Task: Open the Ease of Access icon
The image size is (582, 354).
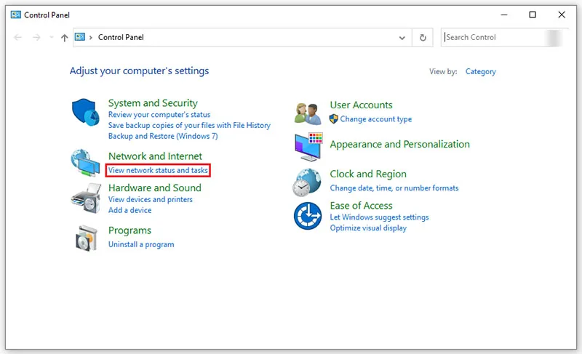Action: coord(308,216)
